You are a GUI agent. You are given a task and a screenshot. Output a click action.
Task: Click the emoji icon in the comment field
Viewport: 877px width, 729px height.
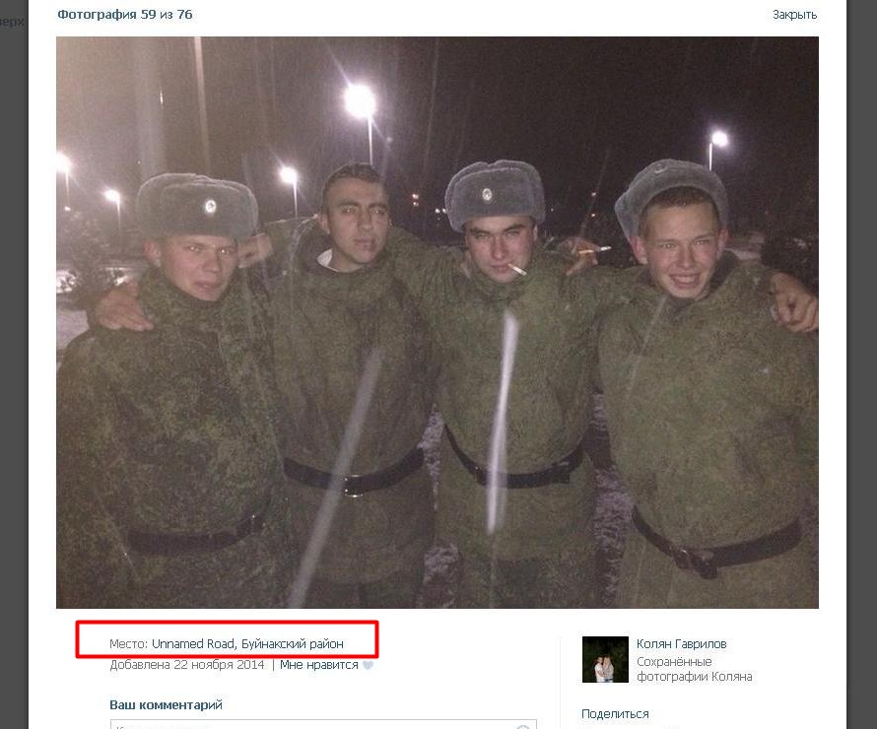(523, 727)
